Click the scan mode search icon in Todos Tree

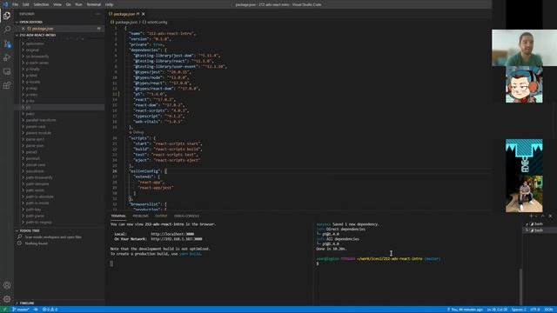(19, 236)
